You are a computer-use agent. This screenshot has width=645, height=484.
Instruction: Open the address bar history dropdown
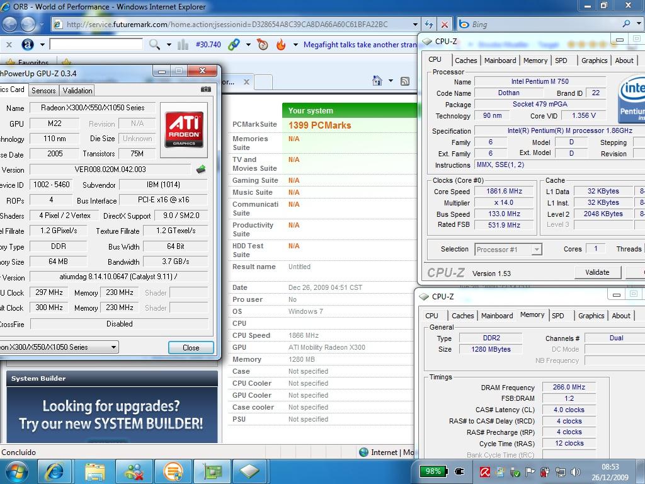pyautogui.click(x=414, y=25)
